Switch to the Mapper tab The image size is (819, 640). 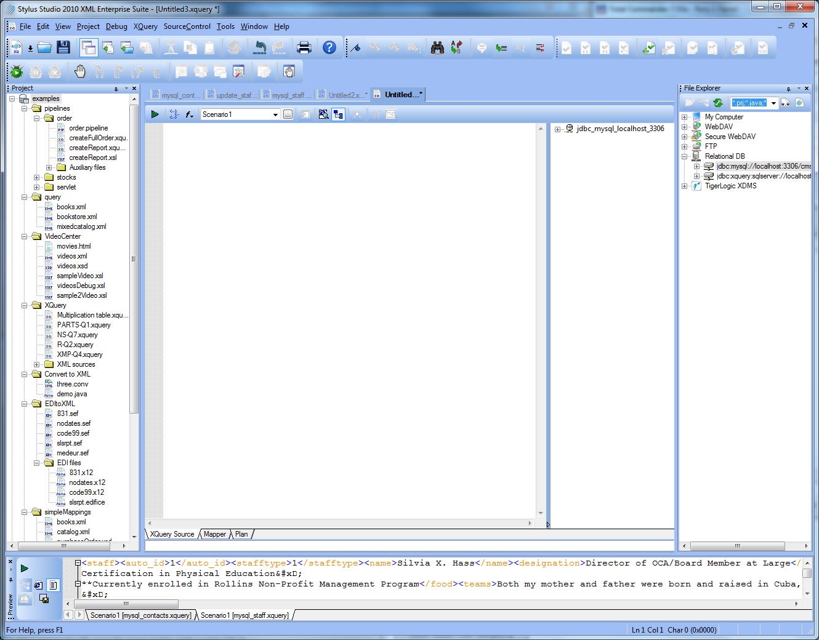click(x=215, y=534)
